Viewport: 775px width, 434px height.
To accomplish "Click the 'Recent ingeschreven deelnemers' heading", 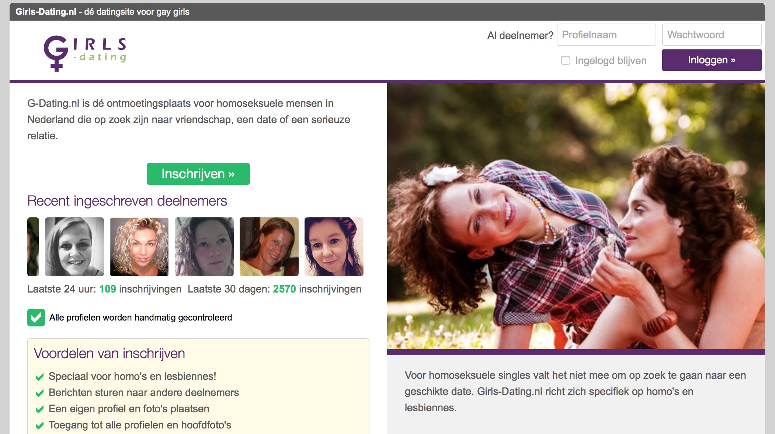I will pyautogui.click(x=127, y=201).
